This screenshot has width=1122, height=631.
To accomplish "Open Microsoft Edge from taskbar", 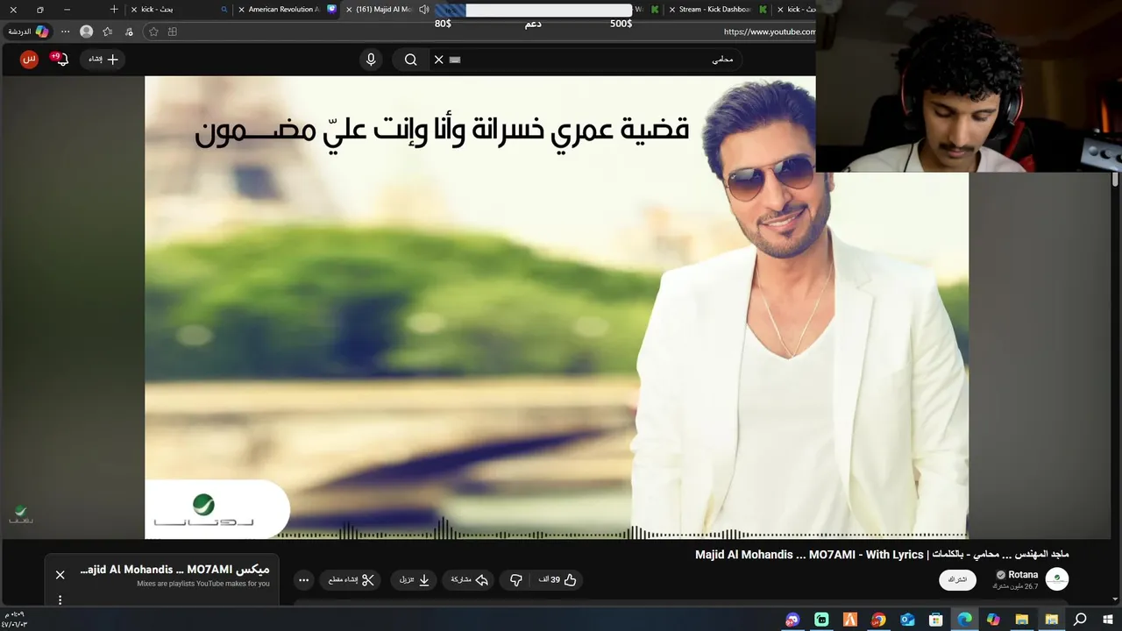I will [964, 620].
